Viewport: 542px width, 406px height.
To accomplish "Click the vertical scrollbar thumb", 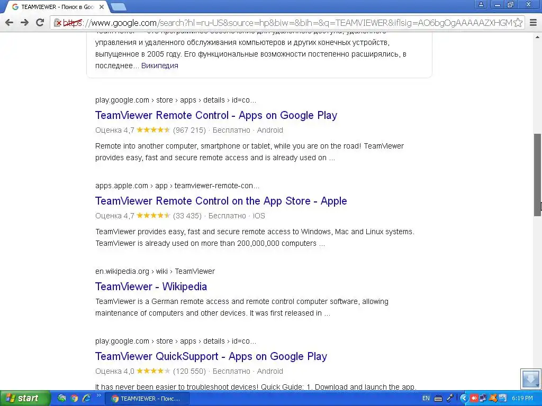I will pos(538,174).
